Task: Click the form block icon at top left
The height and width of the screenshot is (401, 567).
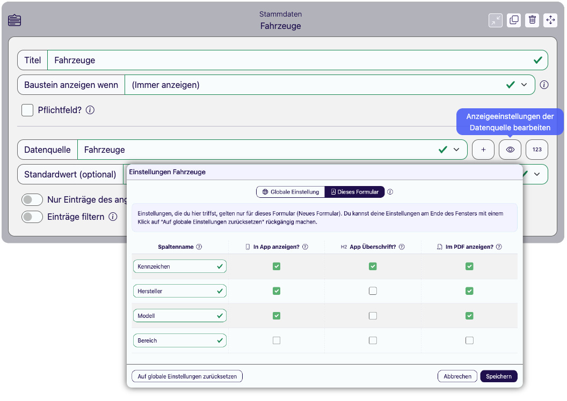Action: click(15, 20)
